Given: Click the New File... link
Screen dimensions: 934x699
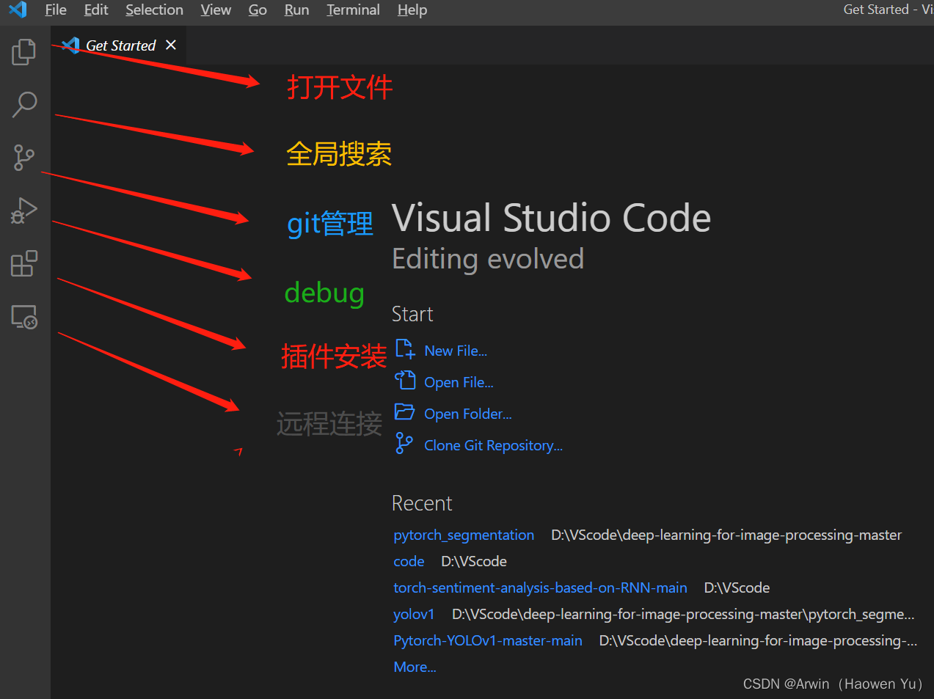Looking at the screenshot, I should pos(456,351).
